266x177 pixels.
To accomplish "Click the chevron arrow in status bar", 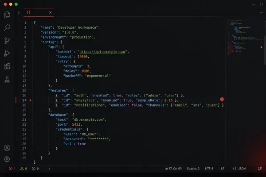I will [49, 169].
